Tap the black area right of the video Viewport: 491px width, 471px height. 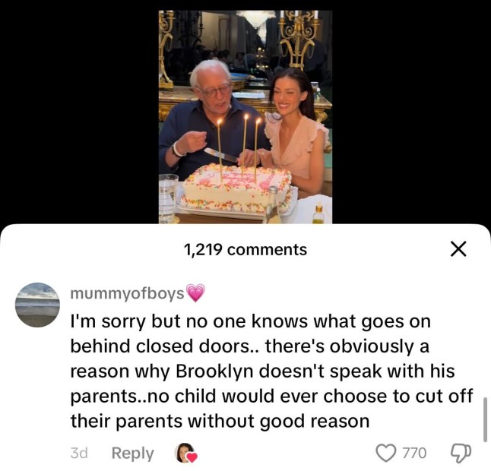[x=411, y=112]
